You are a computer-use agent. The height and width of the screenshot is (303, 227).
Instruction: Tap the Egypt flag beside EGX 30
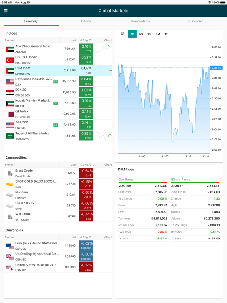click(x=10, y=93)
